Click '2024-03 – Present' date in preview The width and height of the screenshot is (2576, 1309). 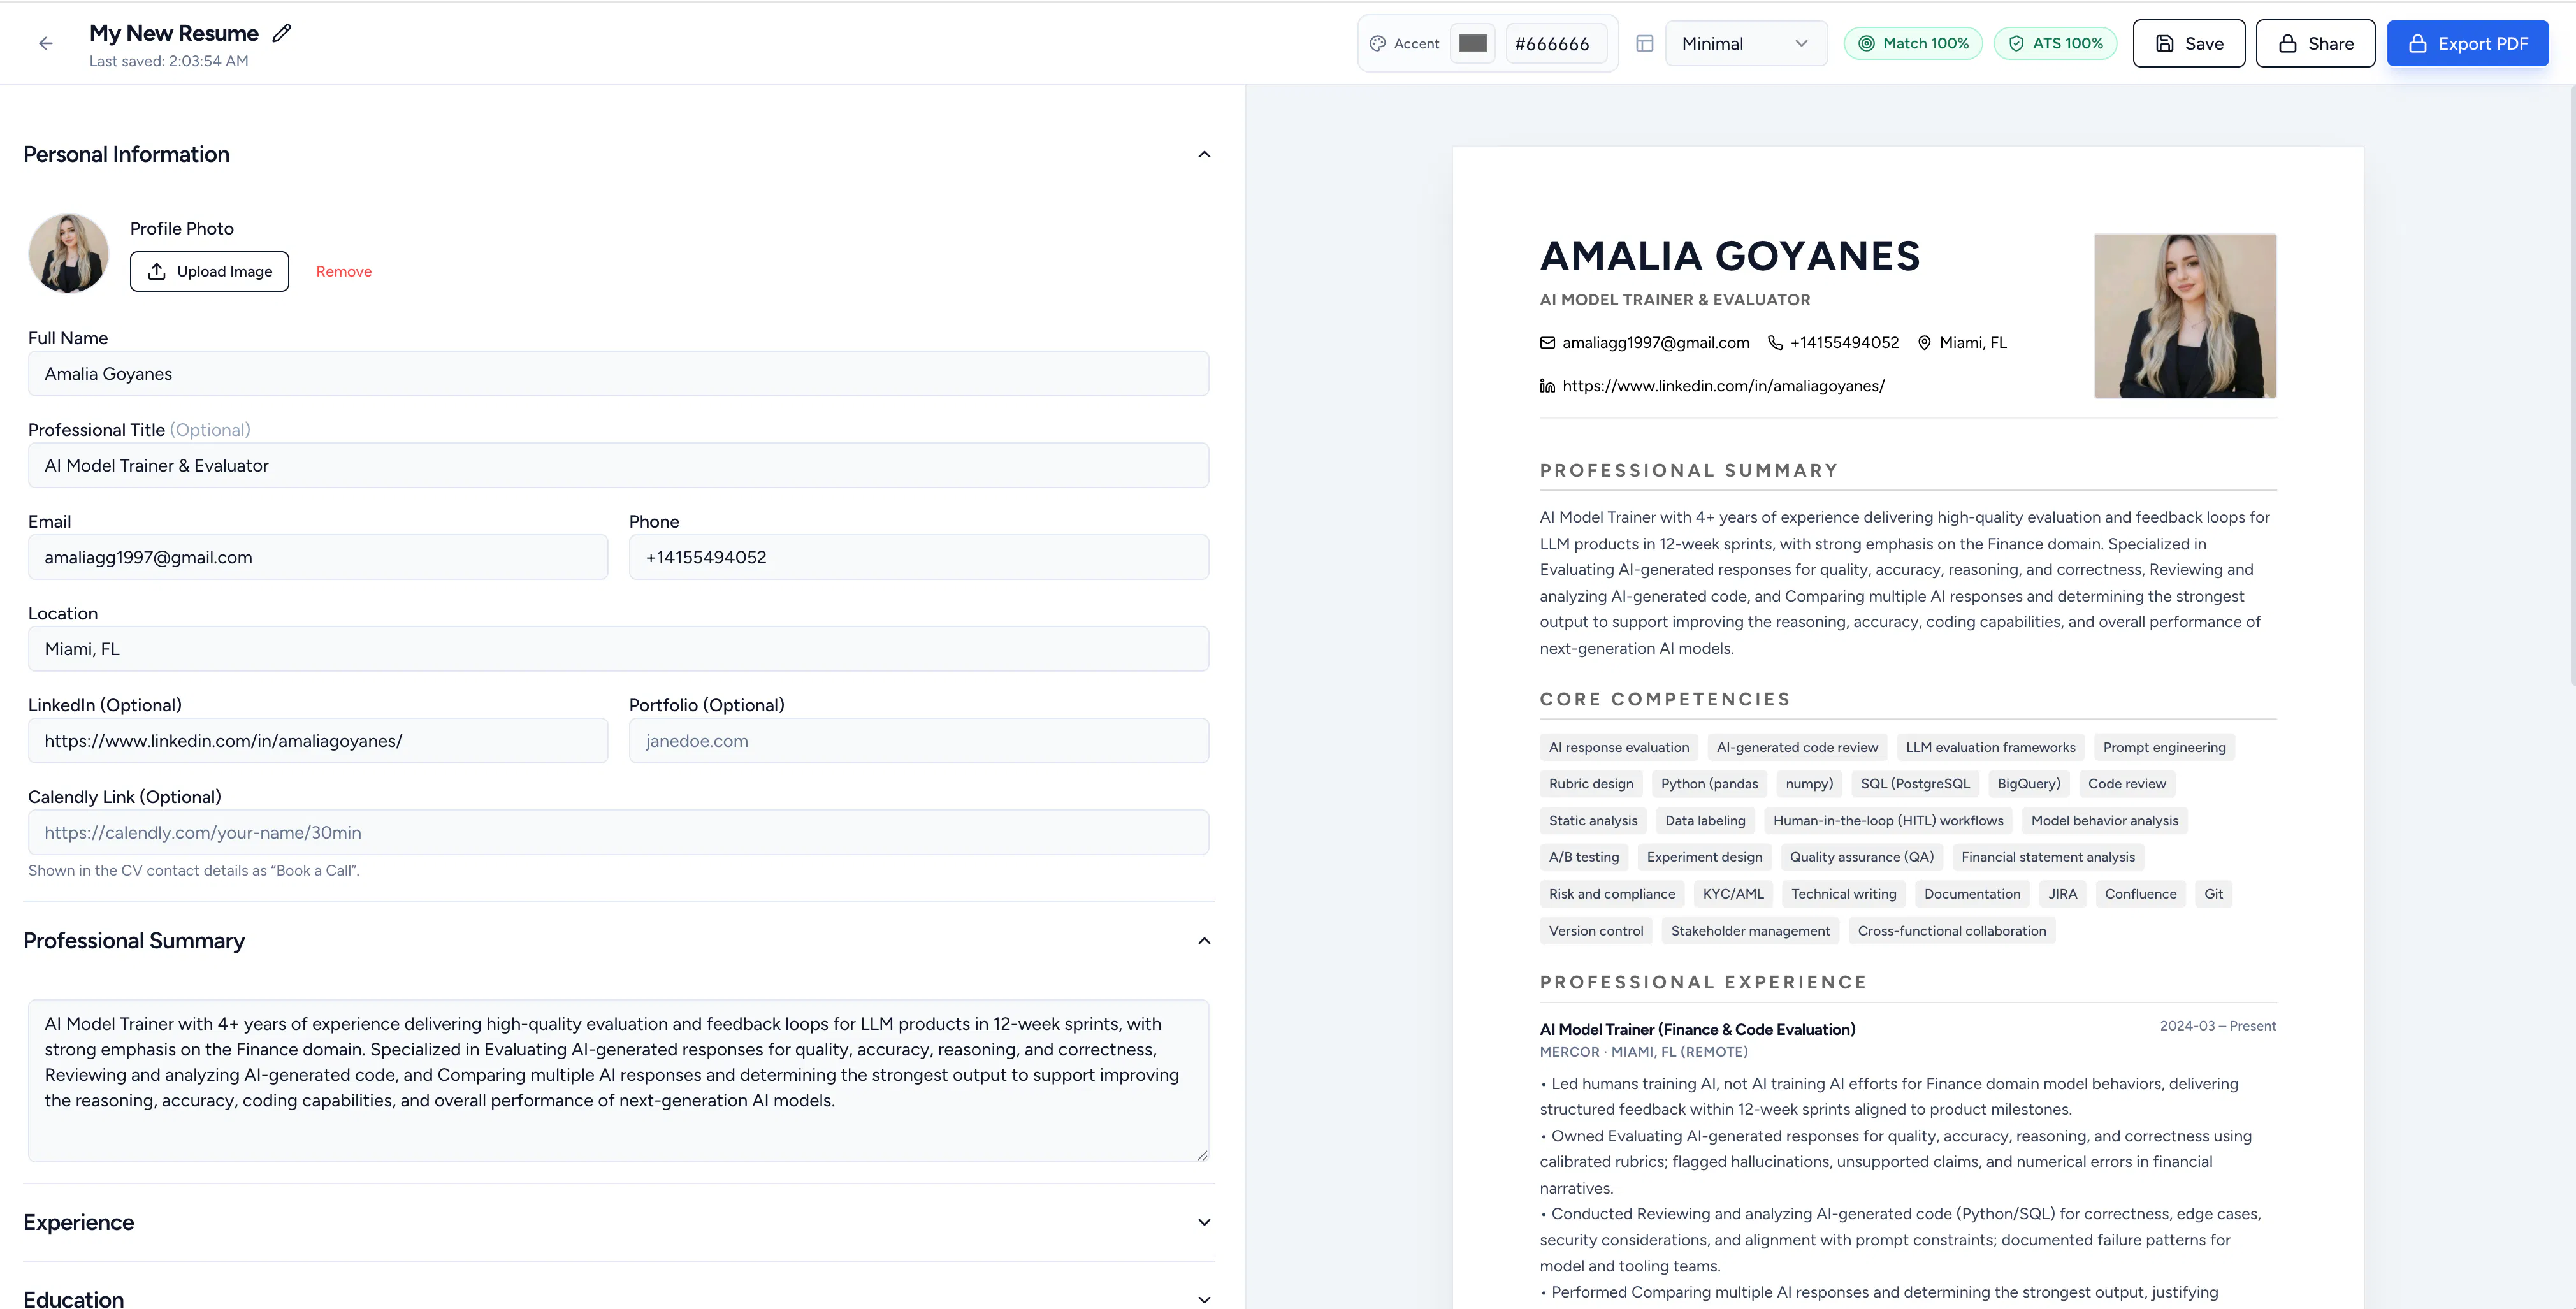pos(2217,1026)
